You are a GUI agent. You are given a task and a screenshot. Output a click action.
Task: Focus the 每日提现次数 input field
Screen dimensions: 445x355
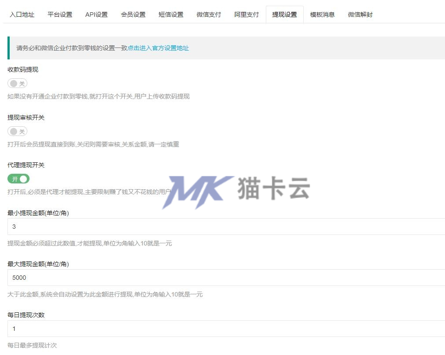click(x=226, y=329)
